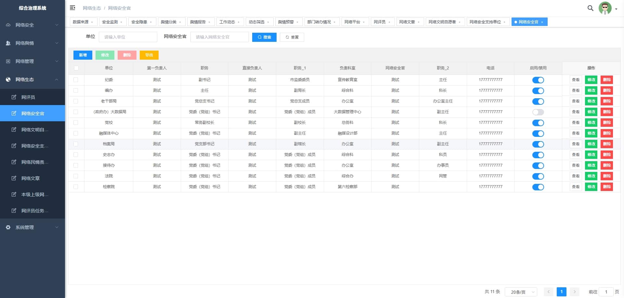624x298 pixels.
Task: Close the 舆情报告 tab with its x
Action: (209, 22)
